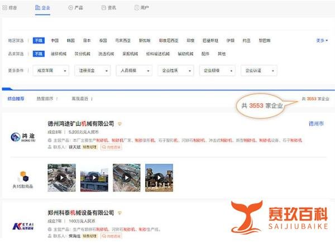335x243 pixels.
Task: Choose the 筛分机械 category
Action: click(82, 54)
